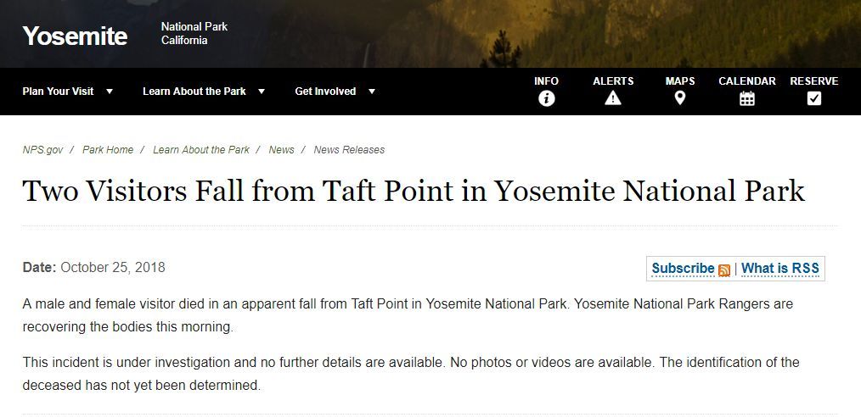This screenshot has height=417, width=861.
Task: Expand the Learn About the Park arrow
Action: pos(262,92)
